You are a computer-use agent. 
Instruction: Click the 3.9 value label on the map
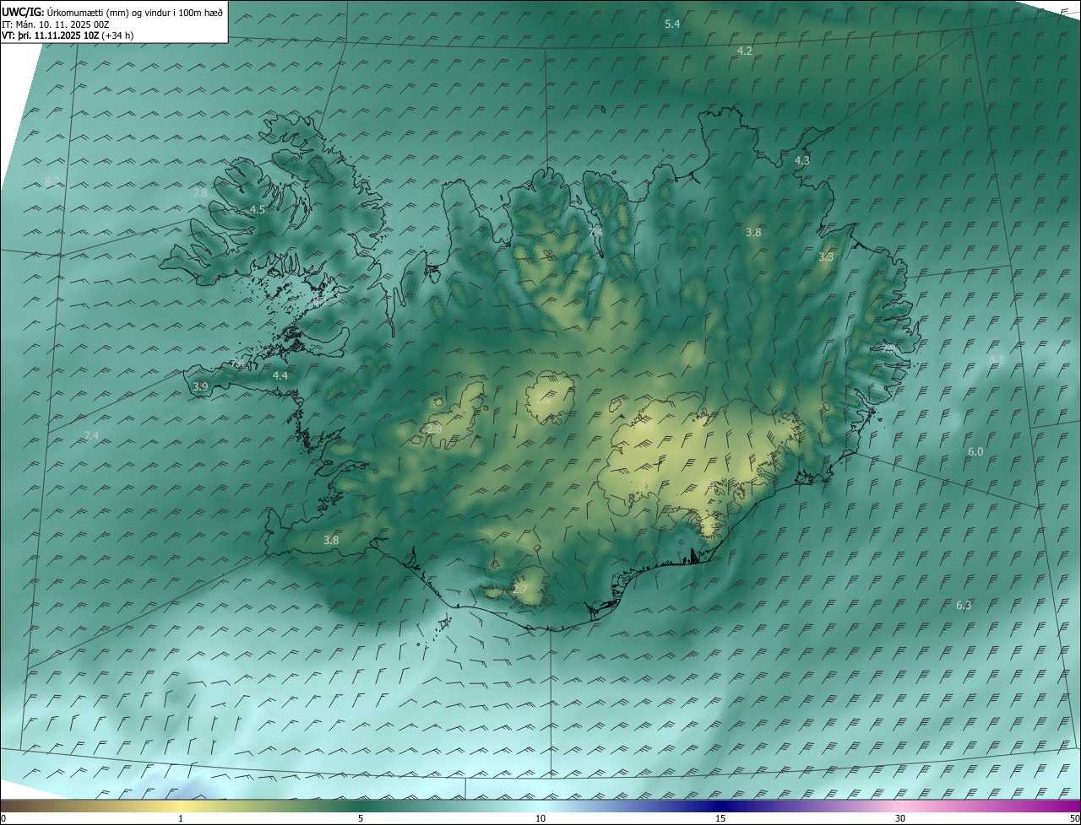[x=200, y=387]
